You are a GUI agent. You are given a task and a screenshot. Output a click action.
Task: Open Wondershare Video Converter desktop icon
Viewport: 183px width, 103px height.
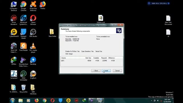[23, 62]
